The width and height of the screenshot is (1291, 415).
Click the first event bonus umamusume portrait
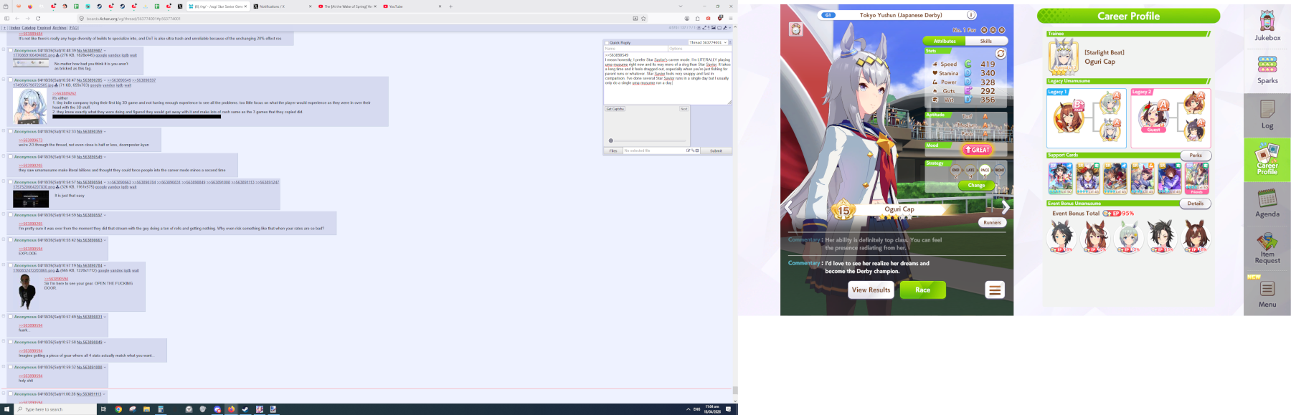(x=1061, y=236)
